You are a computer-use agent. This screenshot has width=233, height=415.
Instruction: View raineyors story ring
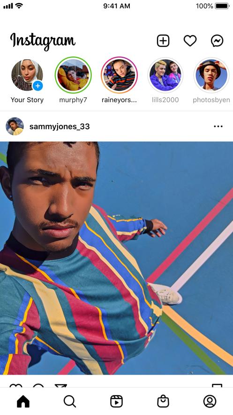[x=119, y=75]
